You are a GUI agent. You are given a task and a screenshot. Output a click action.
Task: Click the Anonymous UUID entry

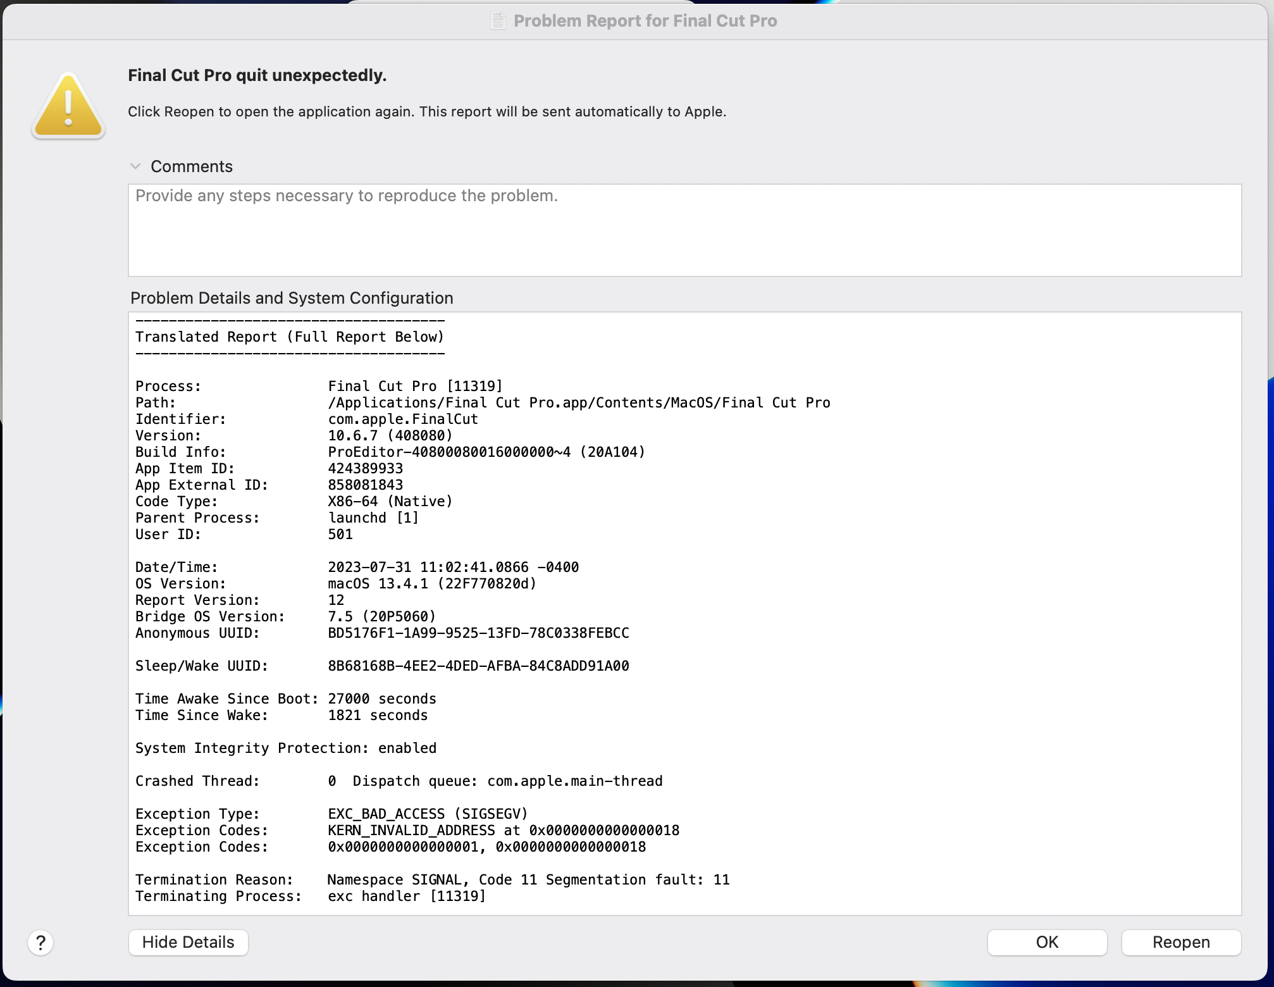[381, 633]
